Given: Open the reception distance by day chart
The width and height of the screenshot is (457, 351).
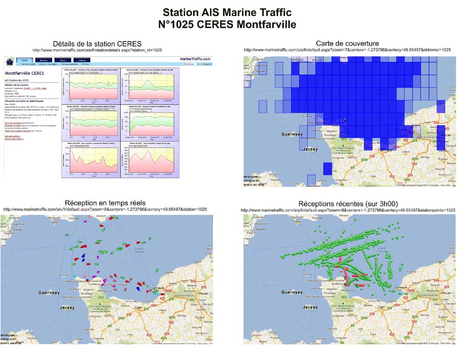Looking at the screenshot, I should pyautogui.click(x=150, y=86).
